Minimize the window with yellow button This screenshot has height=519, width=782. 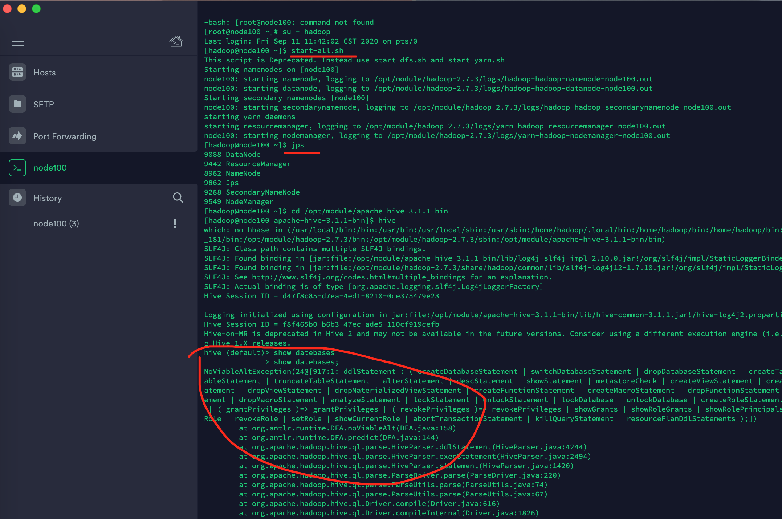coord(22,9)
